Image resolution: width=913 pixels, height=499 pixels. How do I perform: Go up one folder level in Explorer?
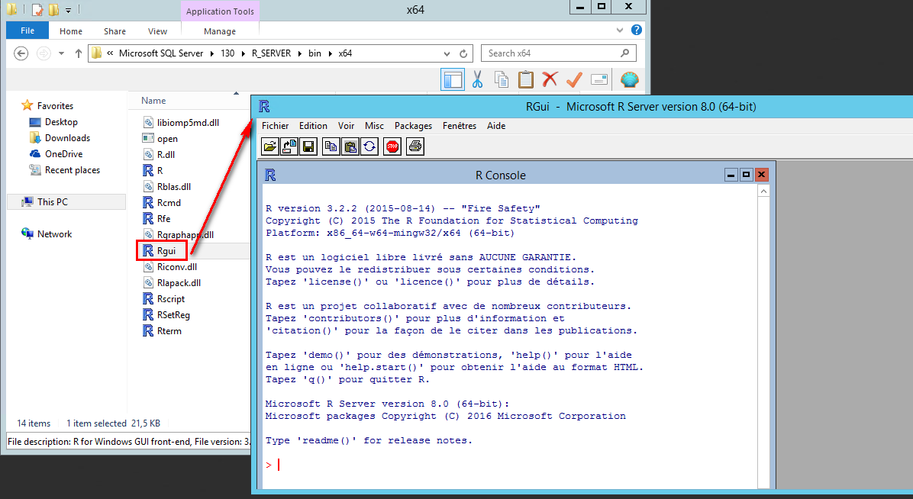pyautogui.click(x=79, y=53)
